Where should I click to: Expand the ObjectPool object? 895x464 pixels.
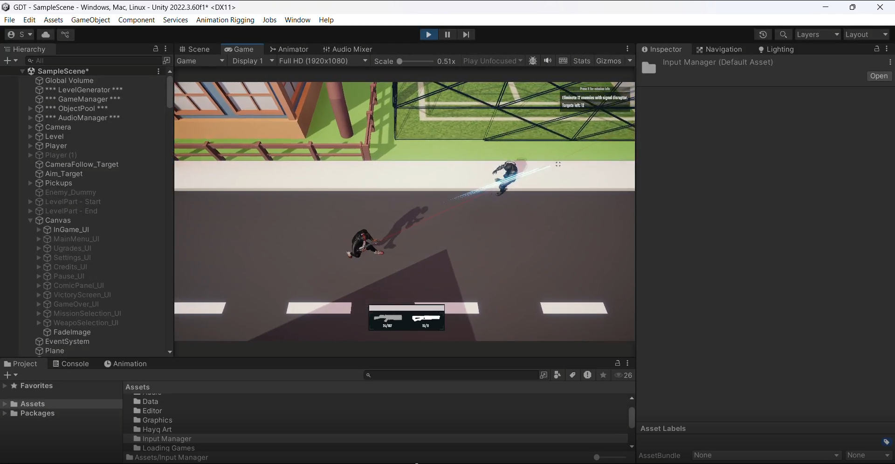[x=30, y=109]
